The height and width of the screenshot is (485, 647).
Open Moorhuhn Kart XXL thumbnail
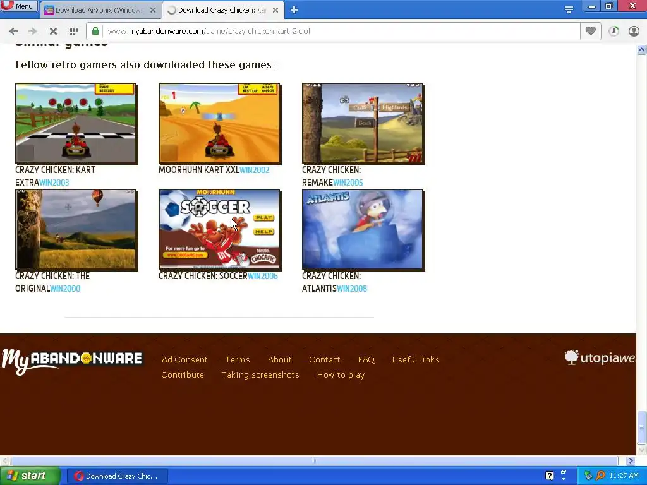(x=220, y=124)
